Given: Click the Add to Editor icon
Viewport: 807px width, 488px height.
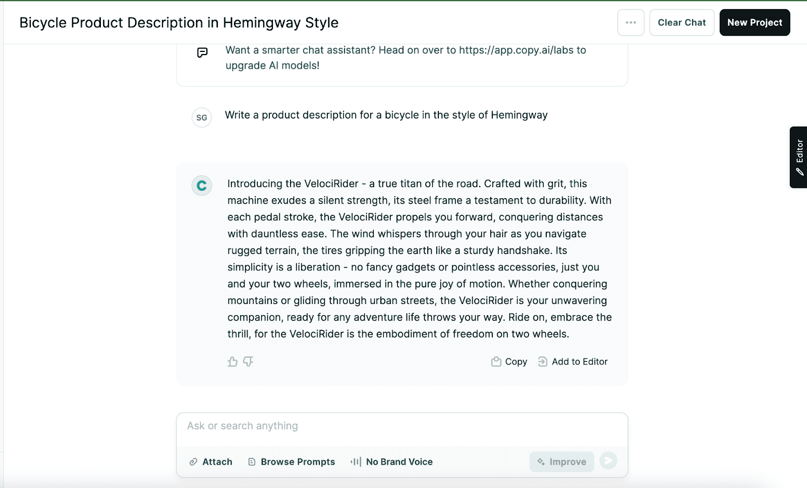Looking at the screenshot, I should (x=543, y=361).
